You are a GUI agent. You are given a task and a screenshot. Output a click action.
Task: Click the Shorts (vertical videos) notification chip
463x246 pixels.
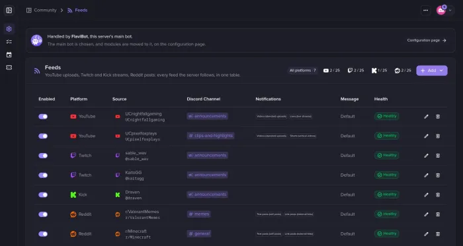tap(303, 136)
